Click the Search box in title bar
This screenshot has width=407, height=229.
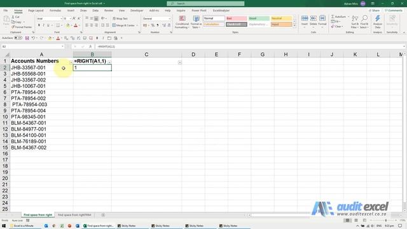(x=205, y=4)
